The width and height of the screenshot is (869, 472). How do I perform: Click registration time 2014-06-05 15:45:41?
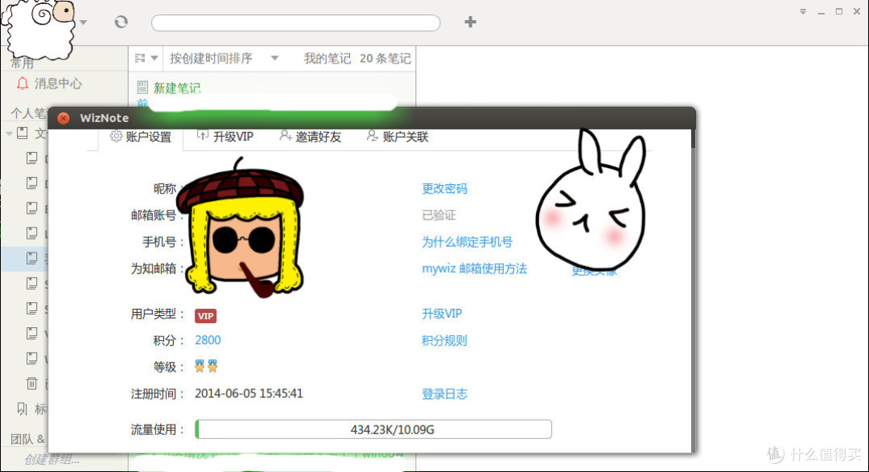click(x=249, y=394)
